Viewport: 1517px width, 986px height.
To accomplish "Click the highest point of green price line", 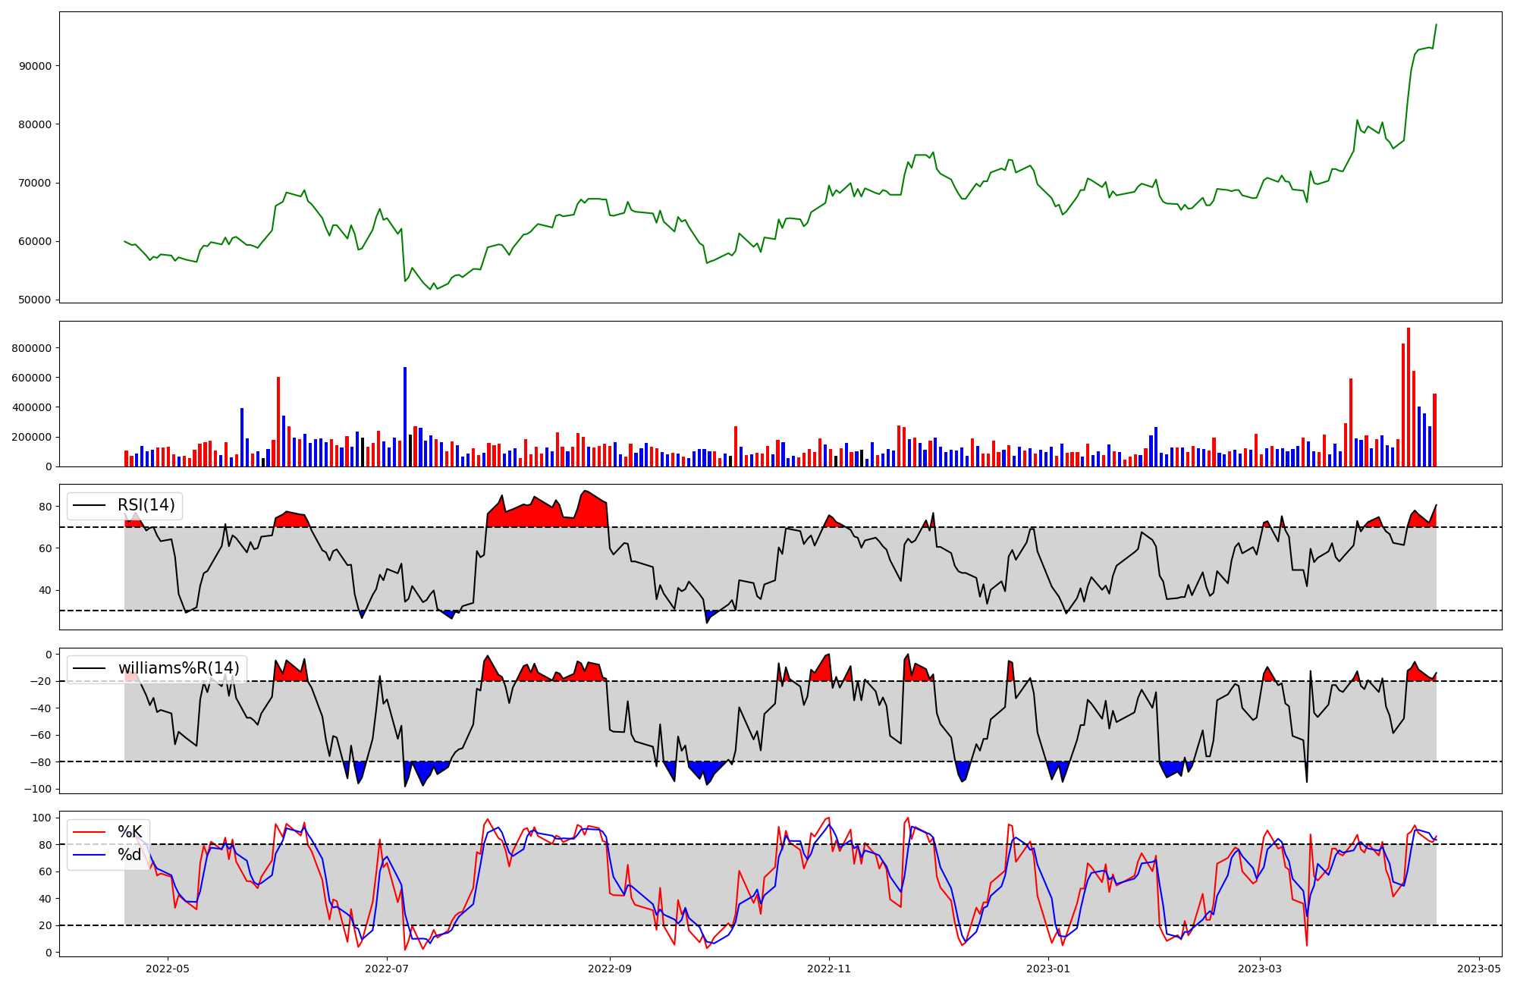I will tap(1436, 24).
